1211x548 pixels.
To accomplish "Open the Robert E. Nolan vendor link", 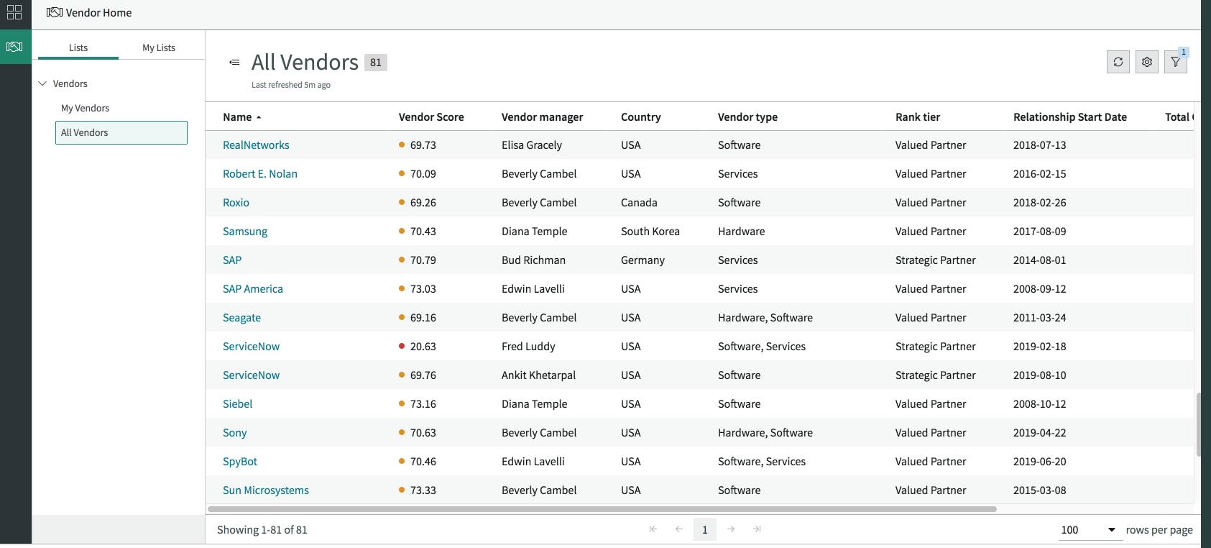I will click(x=260, y=173).
